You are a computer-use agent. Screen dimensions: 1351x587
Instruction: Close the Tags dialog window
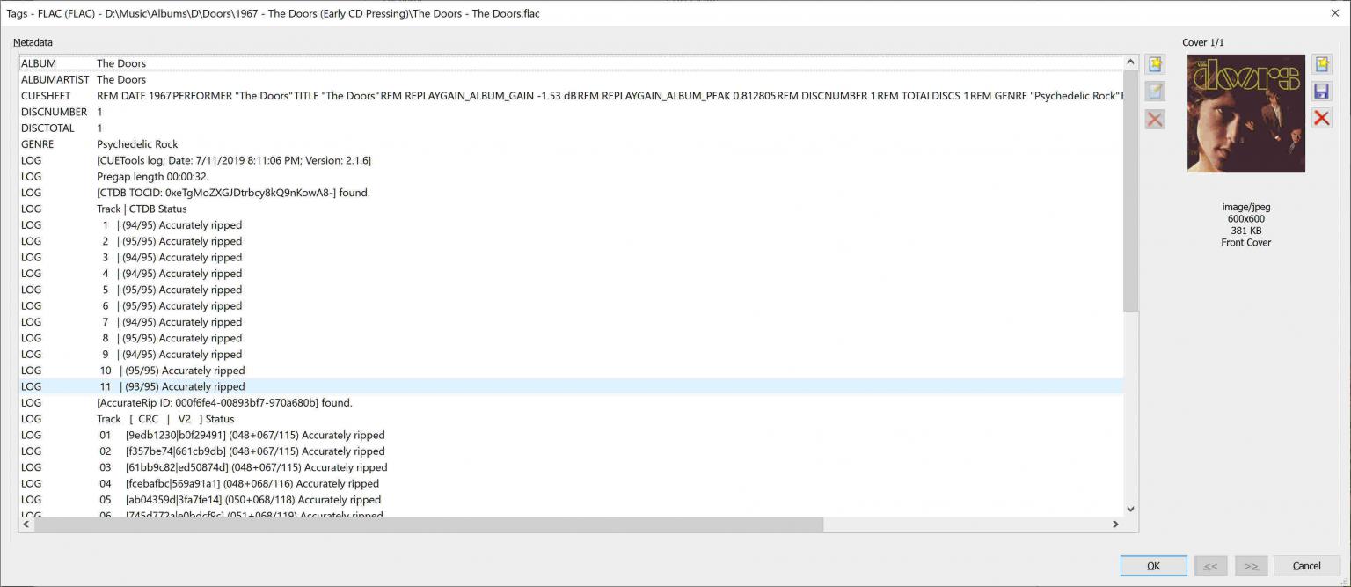(1334, 12)
